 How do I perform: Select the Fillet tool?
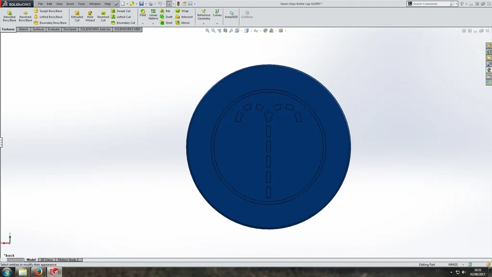pyautogui.click(x=143, y=13)
